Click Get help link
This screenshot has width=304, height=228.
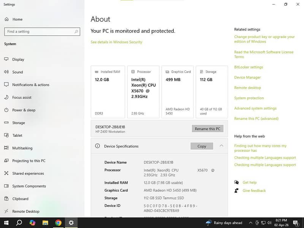(x=250, y=182)
